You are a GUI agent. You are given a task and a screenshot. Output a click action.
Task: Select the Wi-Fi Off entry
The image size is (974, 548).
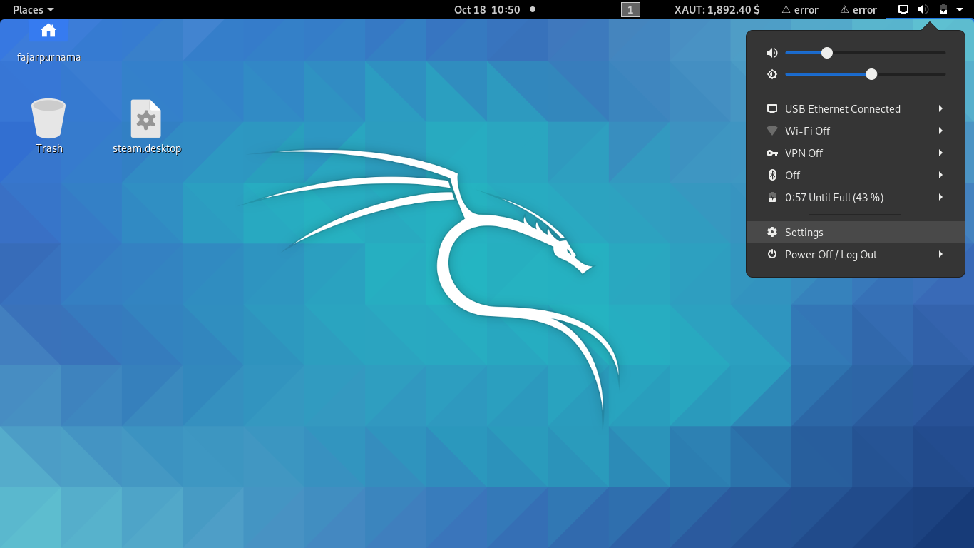(855, 131)
